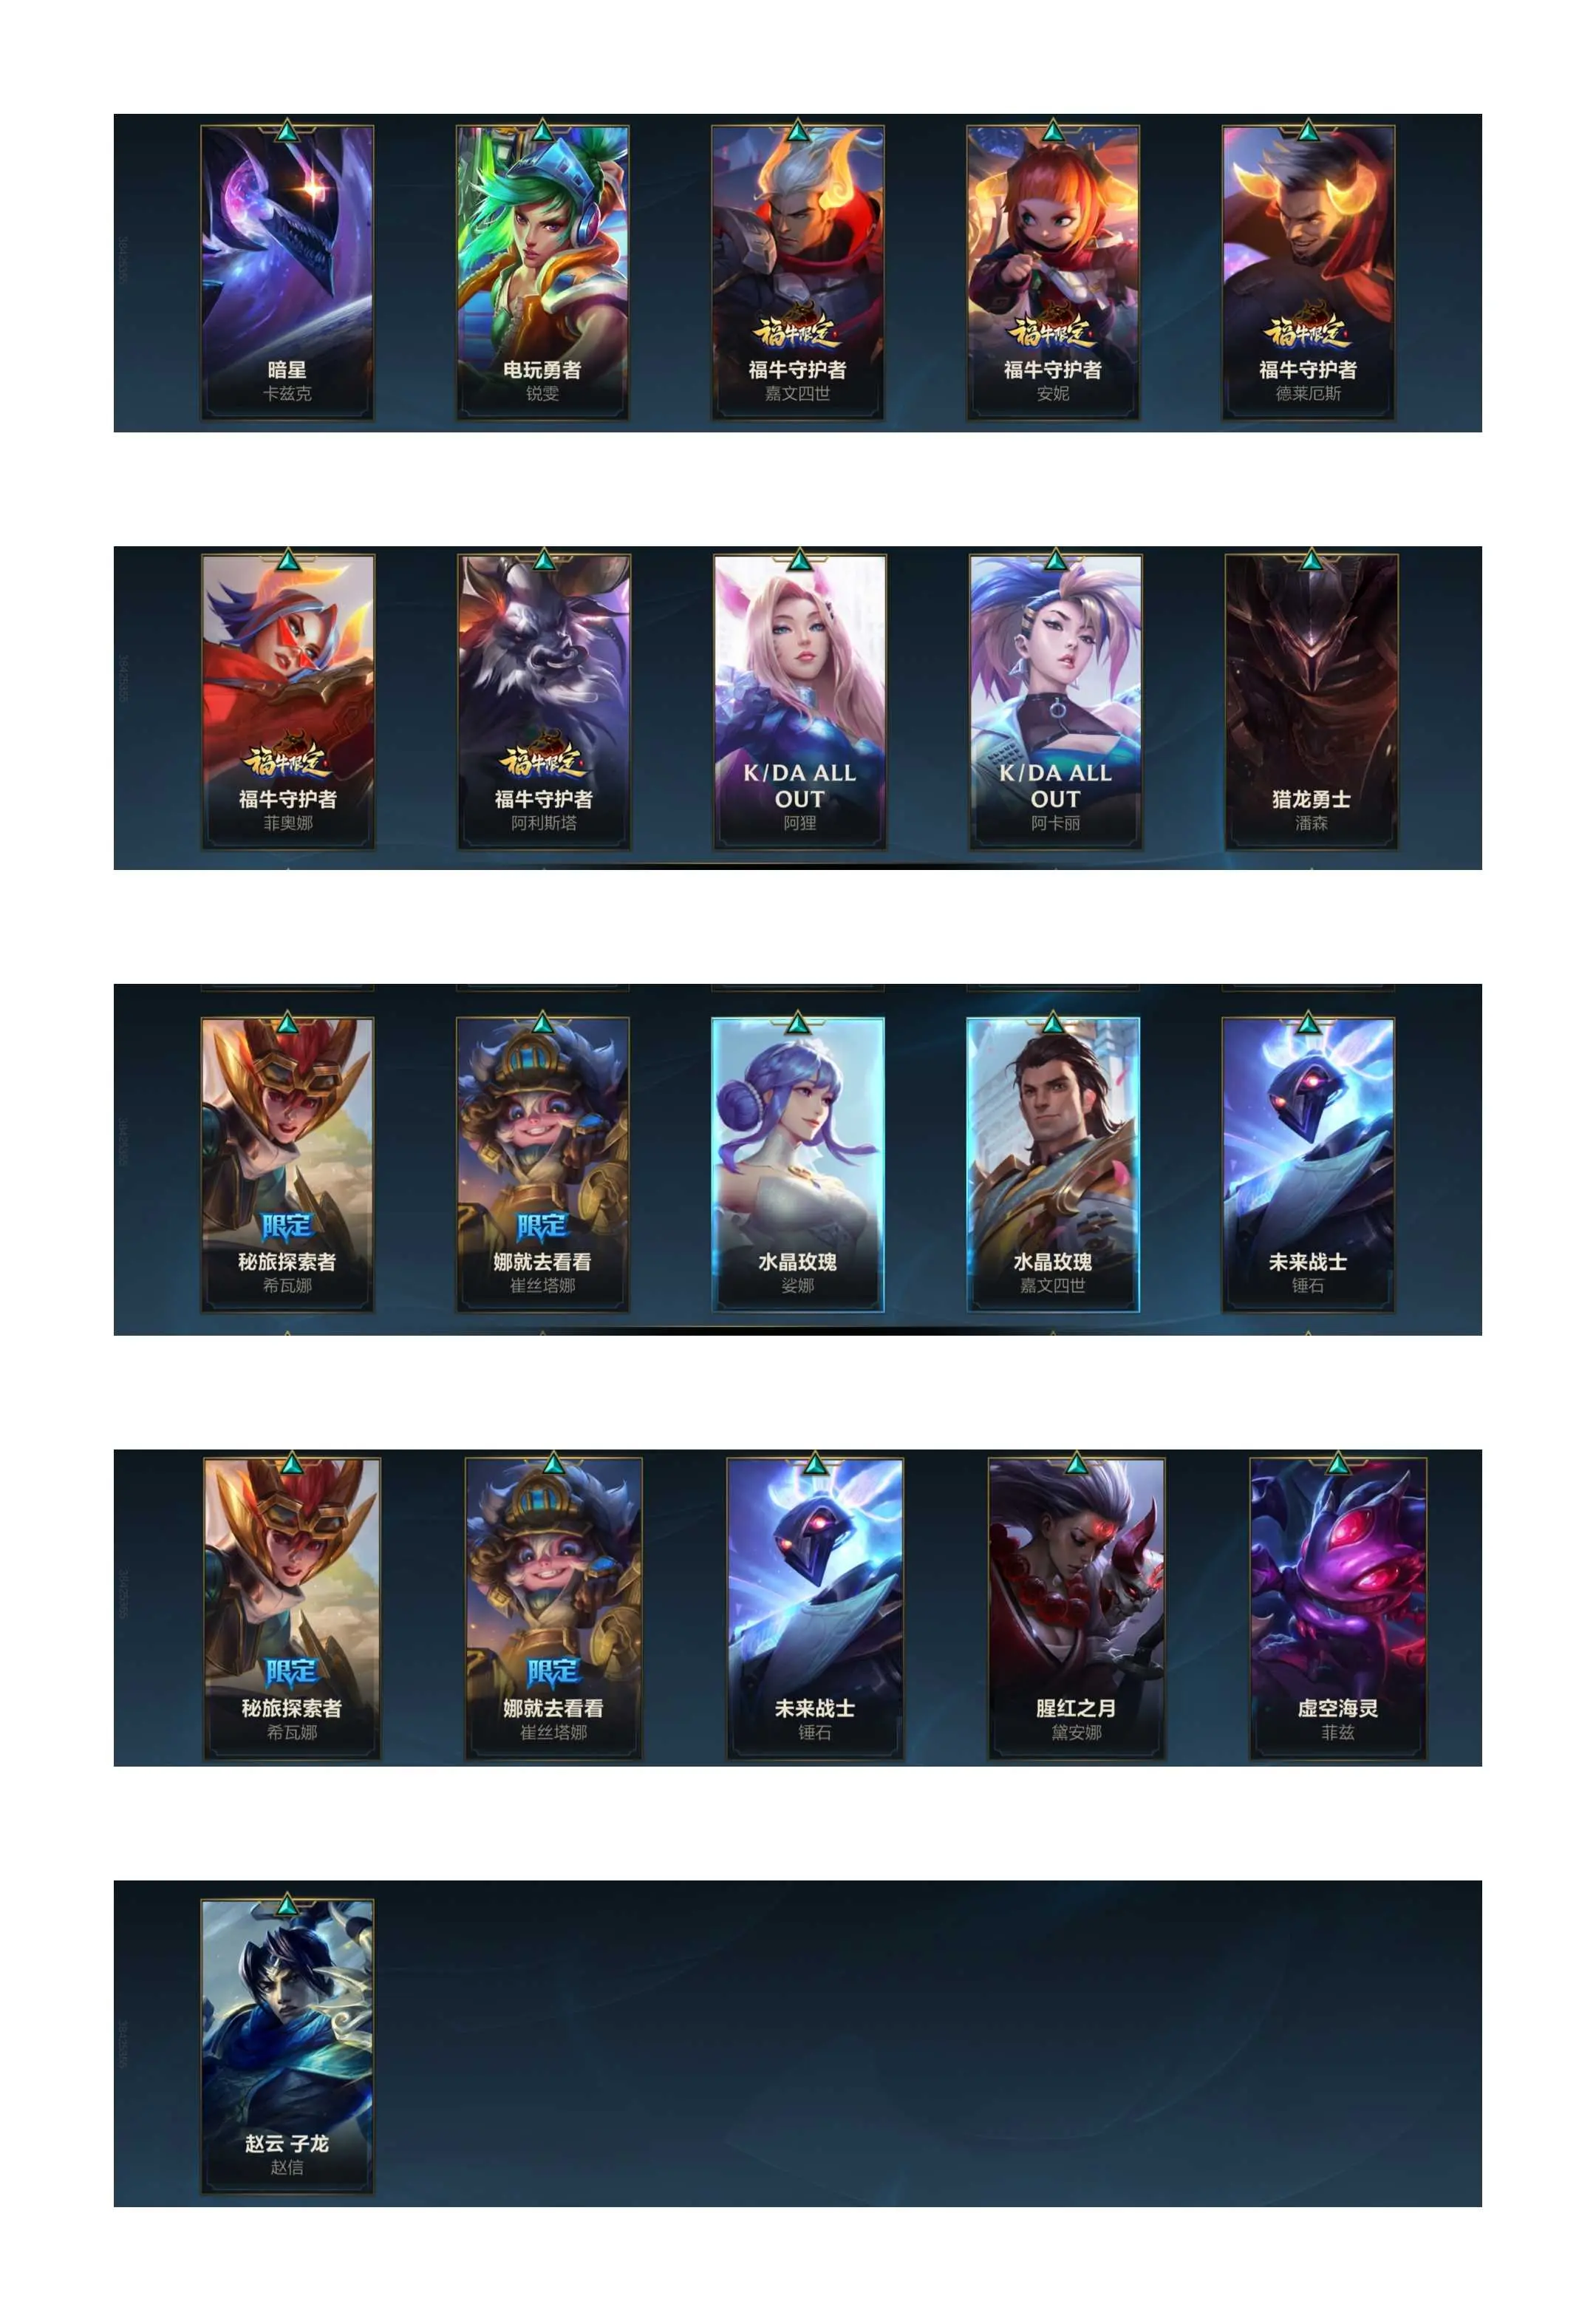Click the 福牛守护者 嘉文四世 skin card
1596x2321 pixels.
click(798, 272)
